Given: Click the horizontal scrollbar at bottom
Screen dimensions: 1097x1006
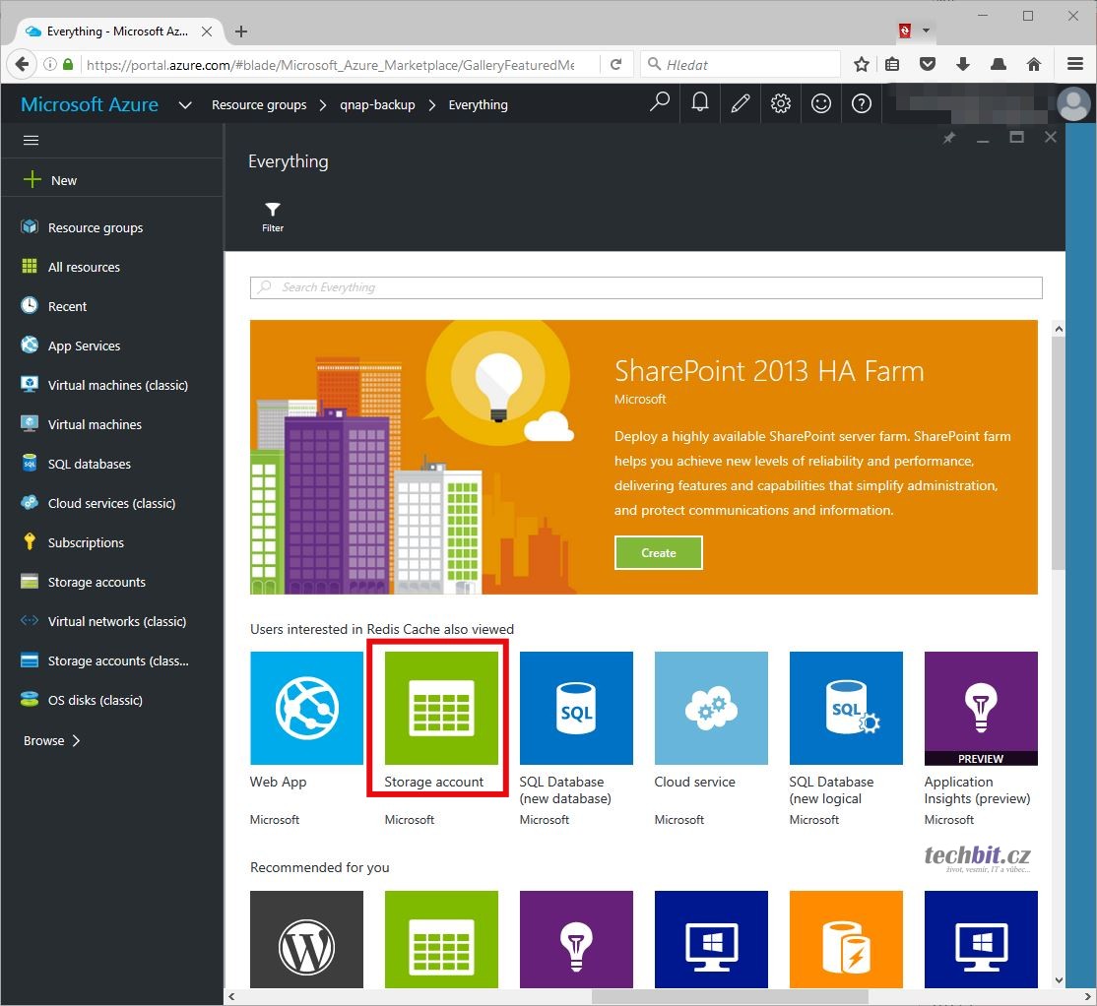Looking at the screenshot, I should pyautogui.click(x=729, y=996).
